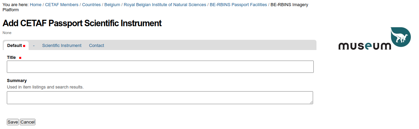Click BE-RBINS Imagery Platform breadcrumb text
This screenshot has width=419, height=129.
tap(155, 7)
